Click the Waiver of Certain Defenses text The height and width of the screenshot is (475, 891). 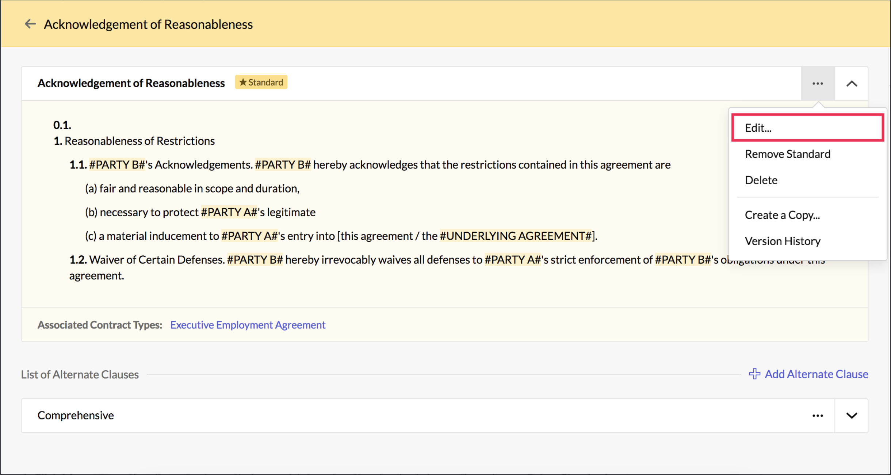coord(156,260)
